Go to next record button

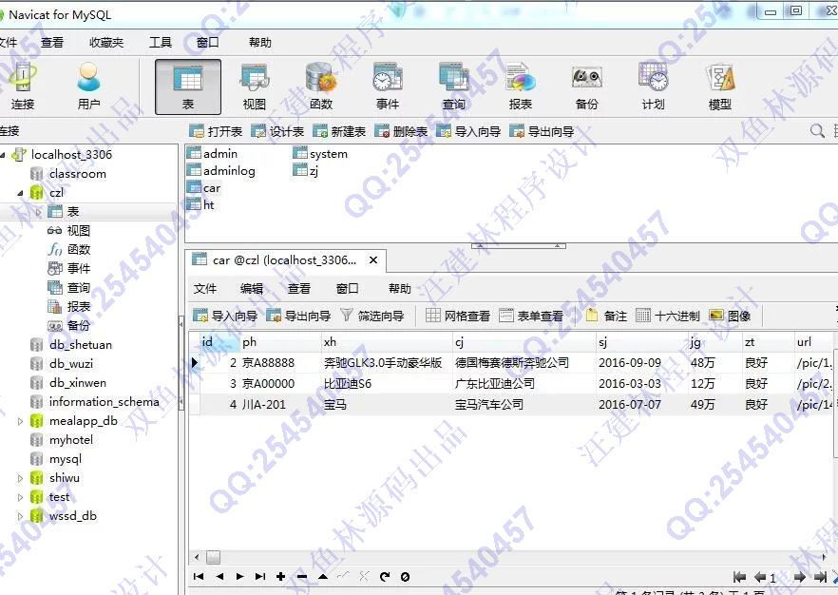[240, 576]
